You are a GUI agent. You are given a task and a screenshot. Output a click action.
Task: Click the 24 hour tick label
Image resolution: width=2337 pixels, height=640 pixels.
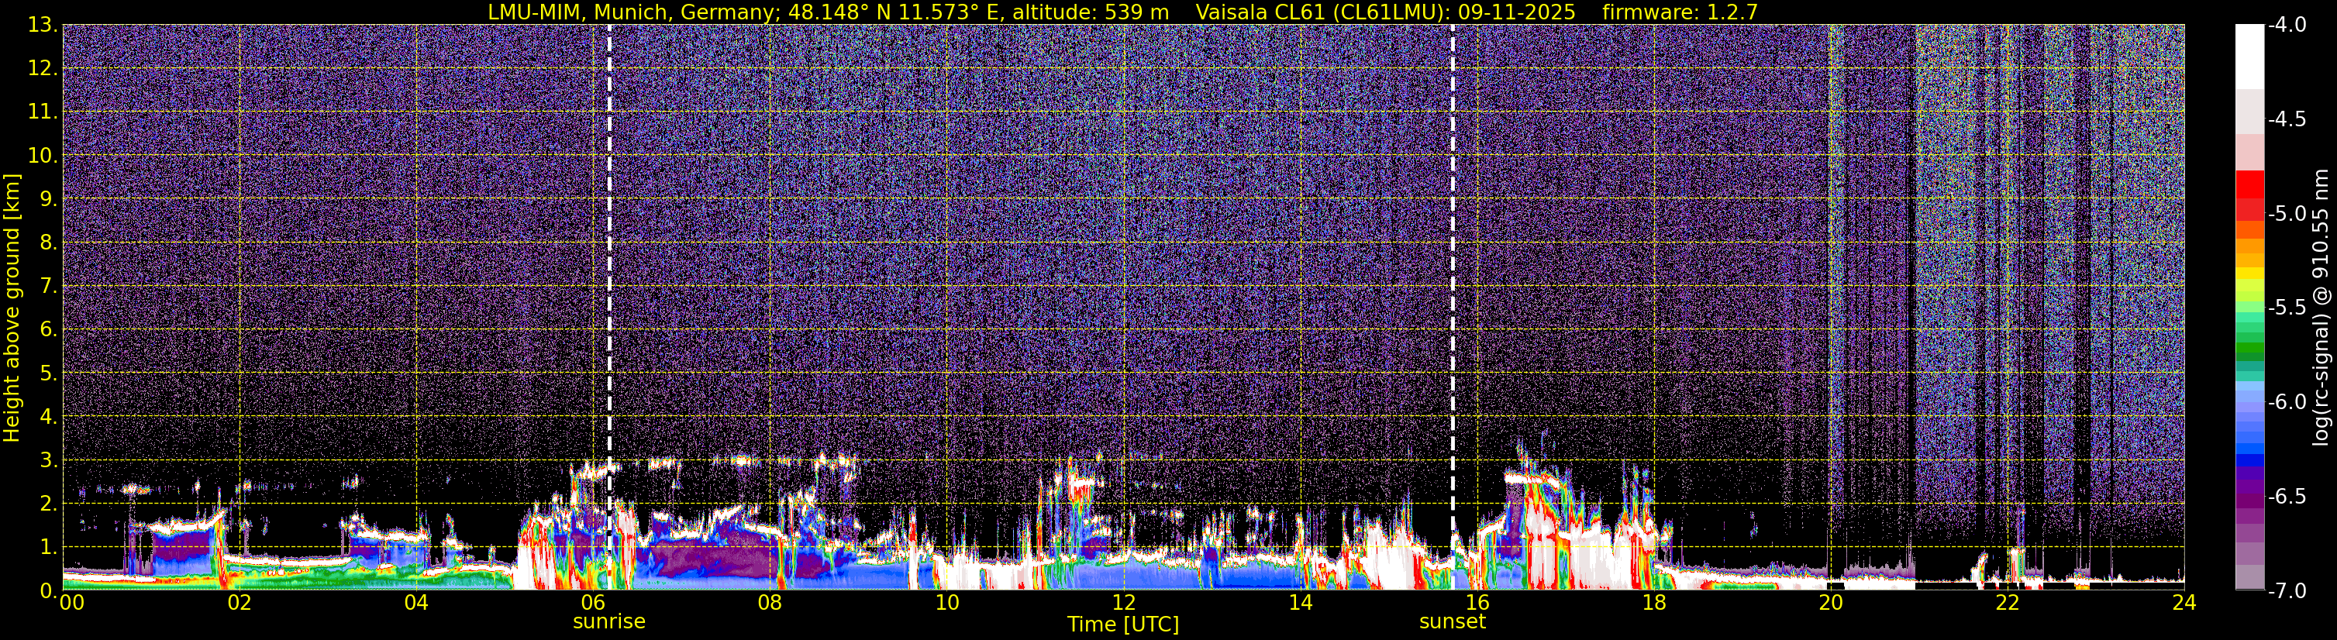coord(2184,603)
